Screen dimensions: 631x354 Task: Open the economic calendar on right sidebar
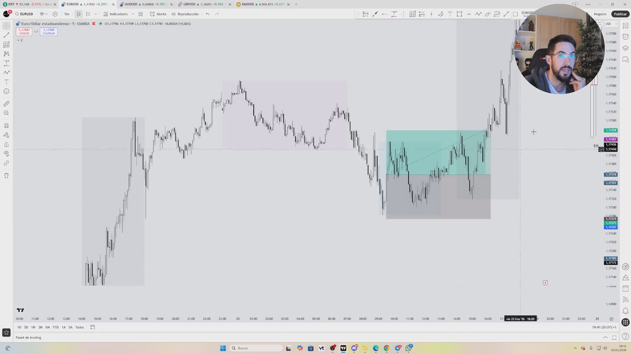pyautogui.click(x=625, y=289)
